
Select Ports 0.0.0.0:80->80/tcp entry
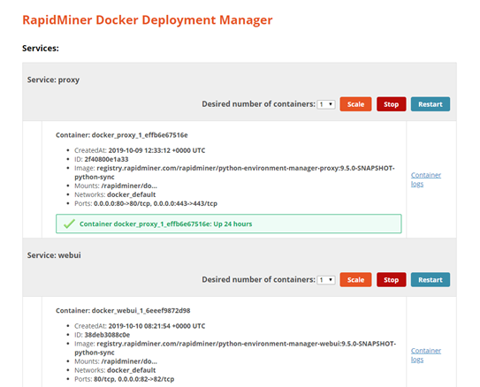pyautogui.click(x=146, y=204)
